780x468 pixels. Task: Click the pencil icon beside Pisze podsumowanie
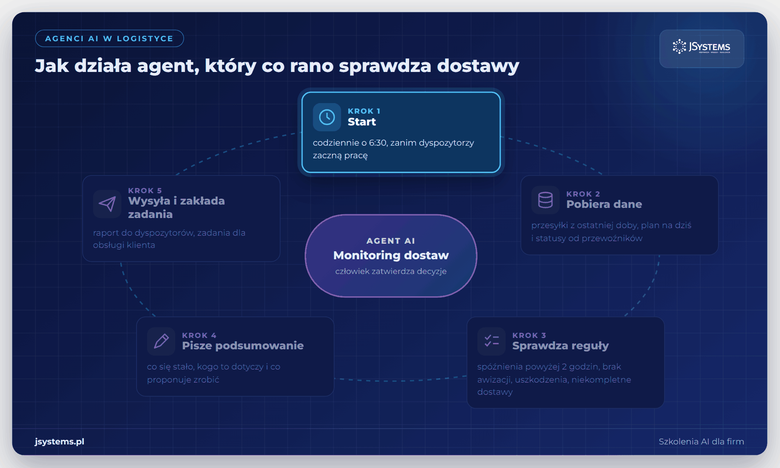click(161, 341)
